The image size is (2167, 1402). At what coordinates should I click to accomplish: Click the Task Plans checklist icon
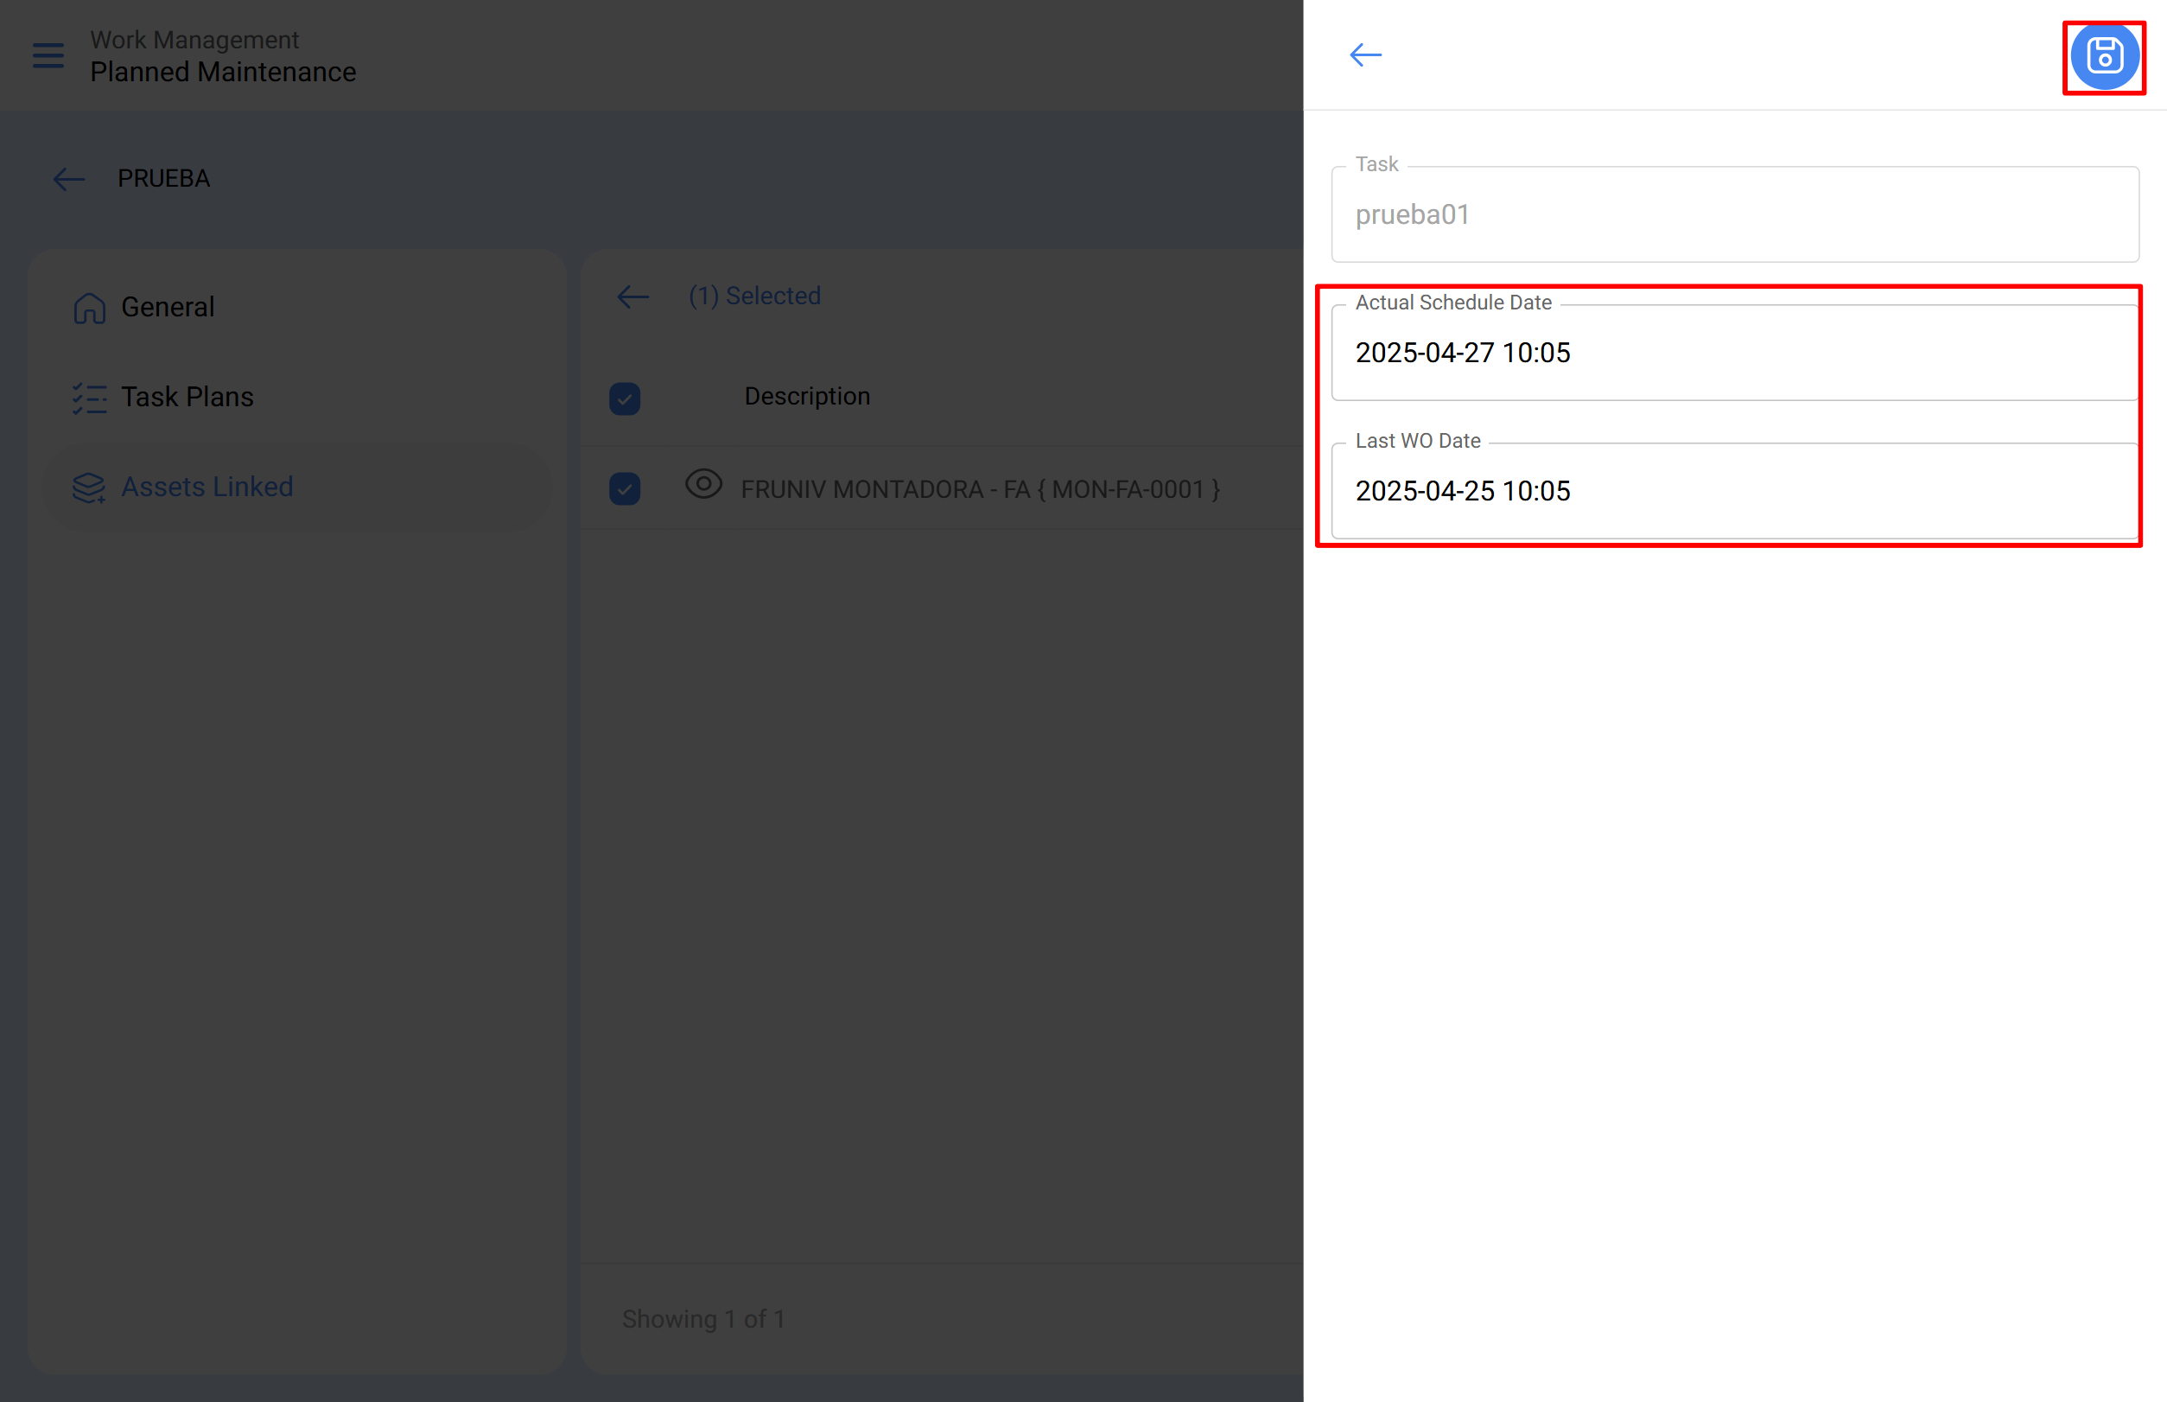point(89,398)
